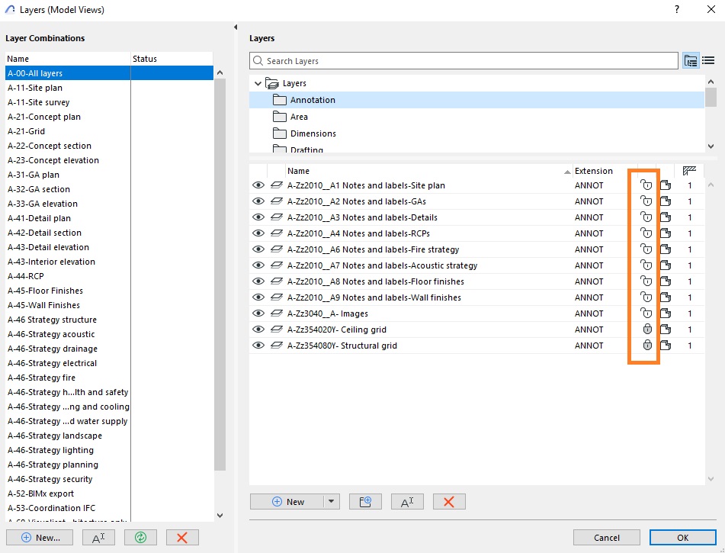The image size is (725, 553).
Task: Sort layers by Name column arrow
Action: 567,172
